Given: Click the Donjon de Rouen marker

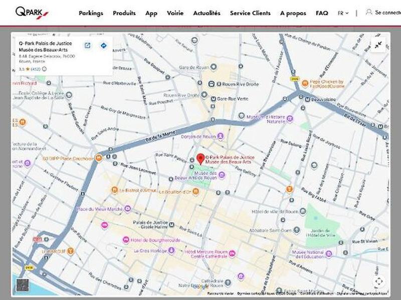Looking at the screenshot, I should (221, 136).
